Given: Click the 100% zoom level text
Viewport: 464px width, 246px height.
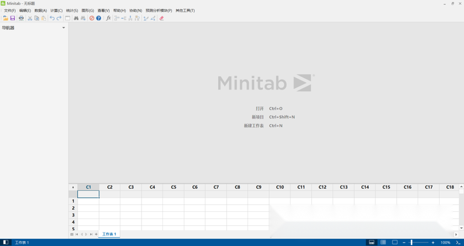Looking at the screenshot, I should (445, 242).
